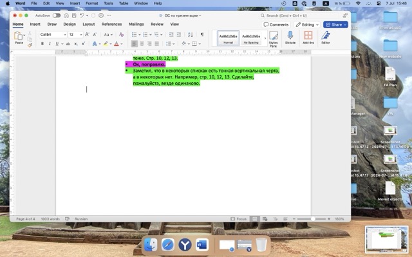Click the Comments button
The image size is (412, 257).
(x=276, y=24)
